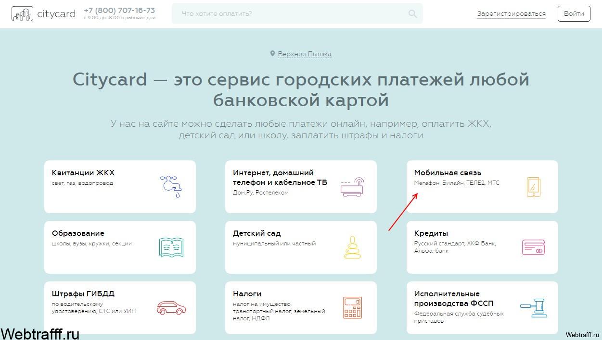Click the search magnifier icon
This screenshot has height=340, width=602.
[412, 14]
